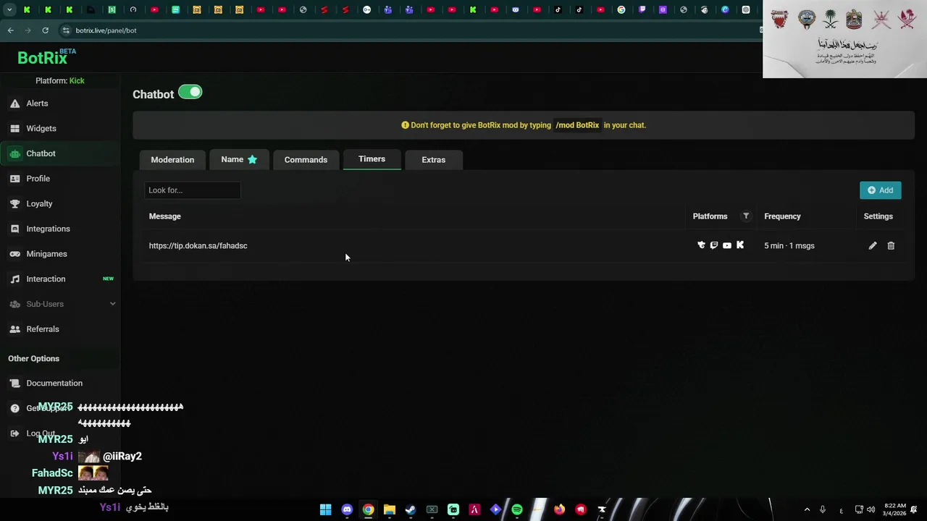Expand the Sub-Users menu chevron
This screenshot has width=927, height=521.
pyautogui.click(x=112, y=304)
